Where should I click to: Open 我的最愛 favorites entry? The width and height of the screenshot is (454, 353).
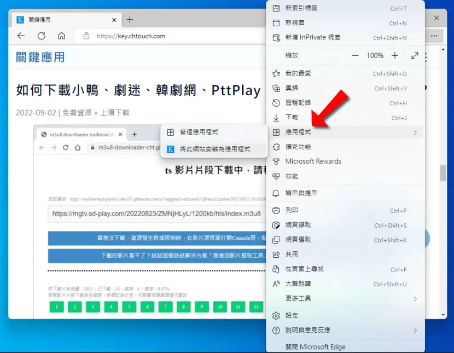[345, 73]
